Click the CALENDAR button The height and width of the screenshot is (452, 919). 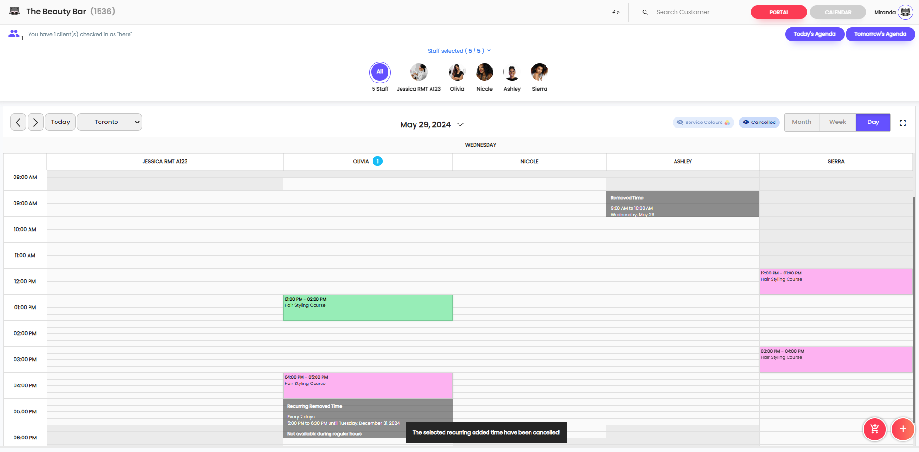pos(838,12)
